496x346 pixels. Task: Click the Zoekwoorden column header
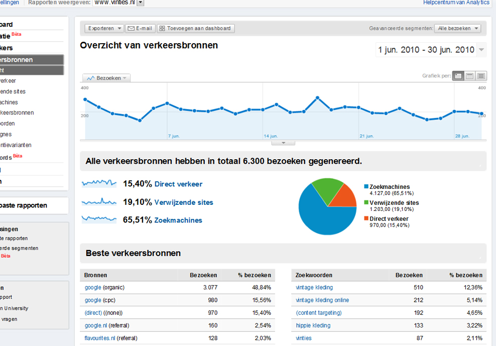(x=314, y=275)
